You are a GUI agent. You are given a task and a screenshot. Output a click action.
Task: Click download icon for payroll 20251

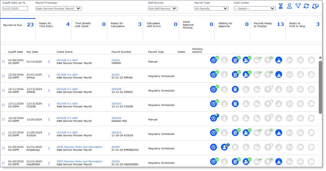point(279,75)
